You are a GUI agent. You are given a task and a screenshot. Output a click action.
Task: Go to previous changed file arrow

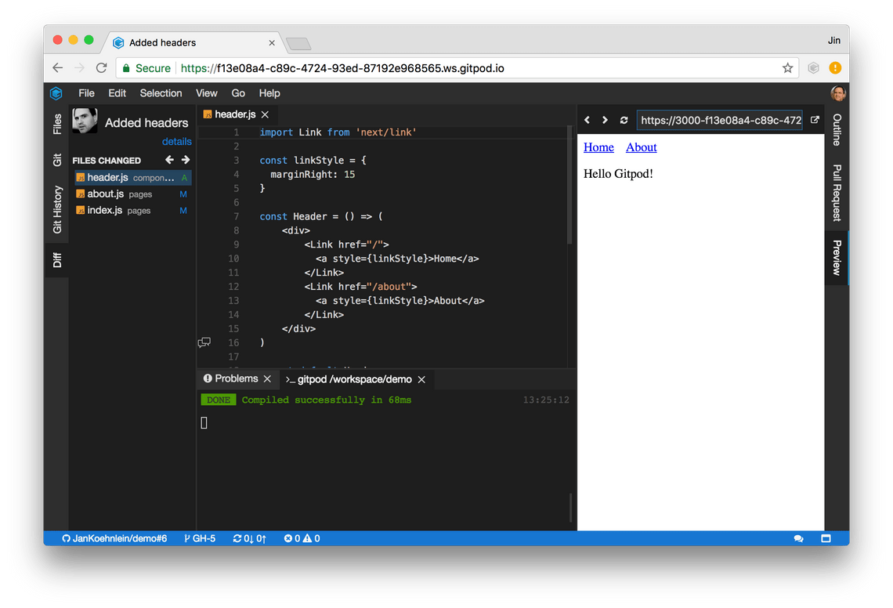(x=169, y=160)
